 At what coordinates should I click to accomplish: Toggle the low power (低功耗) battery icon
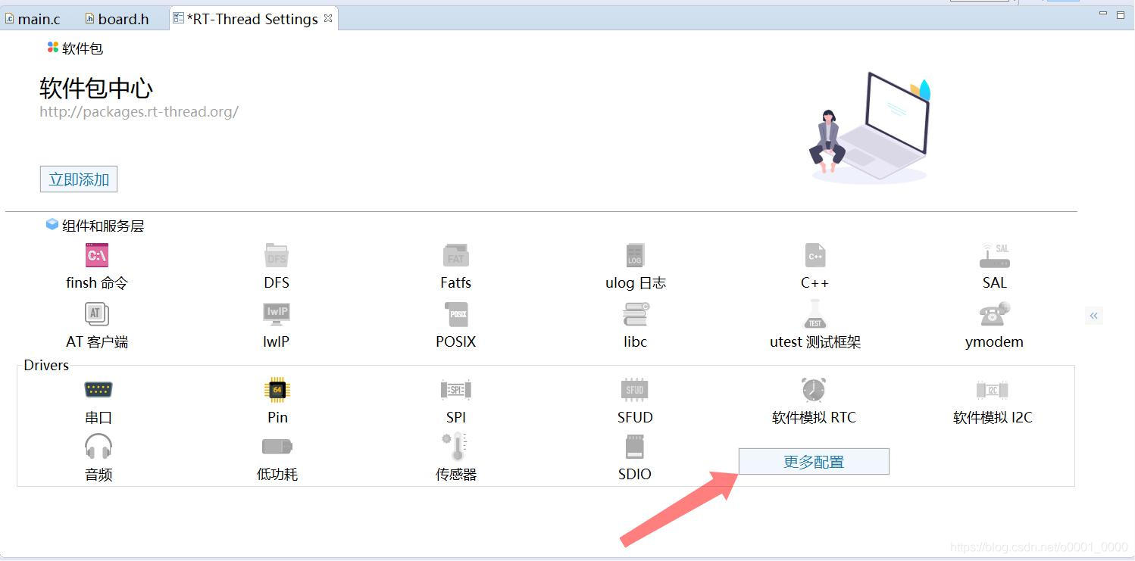(277, 447)
